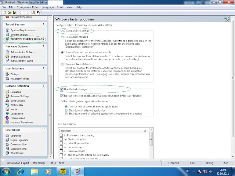Open the View menu
Screen dimensions: 235x176
click(69, 7)
